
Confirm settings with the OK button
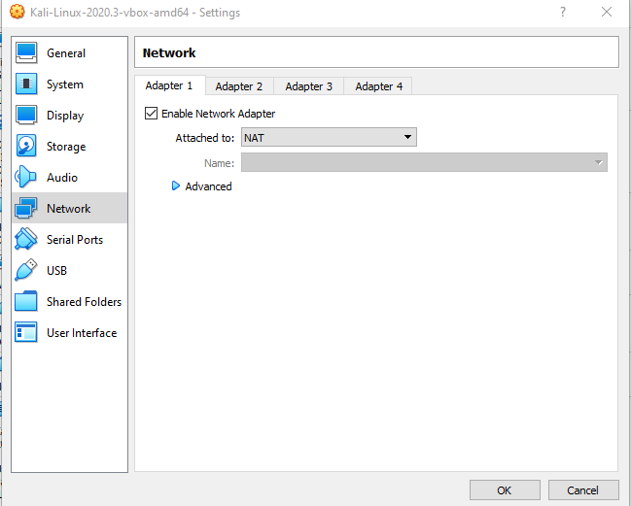[x=505, y=489]
